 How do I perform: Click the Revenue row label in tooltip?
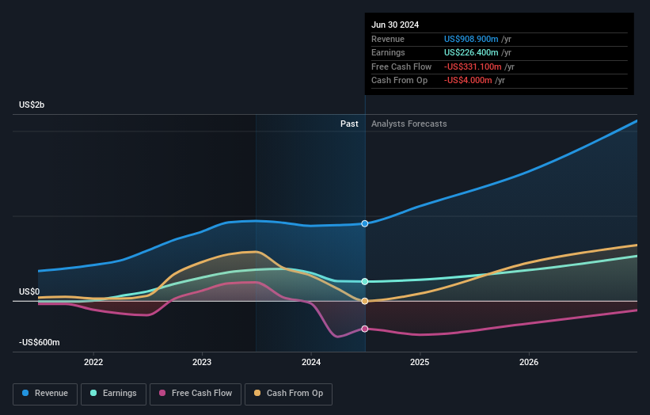pos(388,39)
